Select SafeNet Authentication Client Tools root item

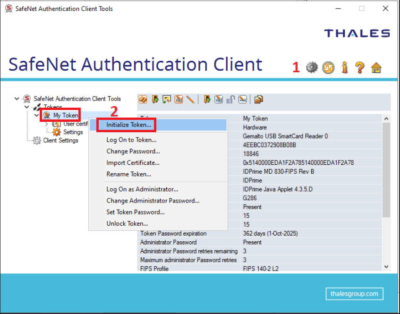click(77, 99)
